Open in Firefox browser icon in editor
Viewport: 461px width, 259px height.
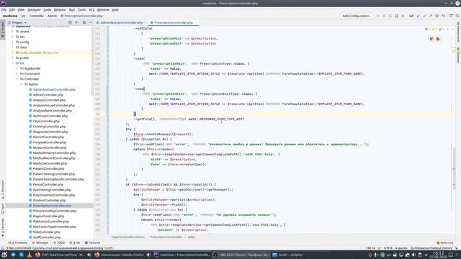tap(437, 39)
